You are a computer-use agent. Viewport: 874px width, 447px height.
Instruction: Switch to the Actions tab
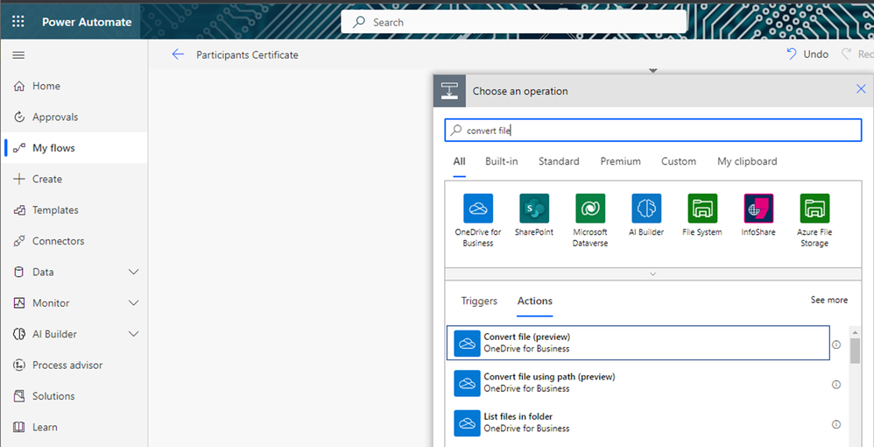click(534, 301)
